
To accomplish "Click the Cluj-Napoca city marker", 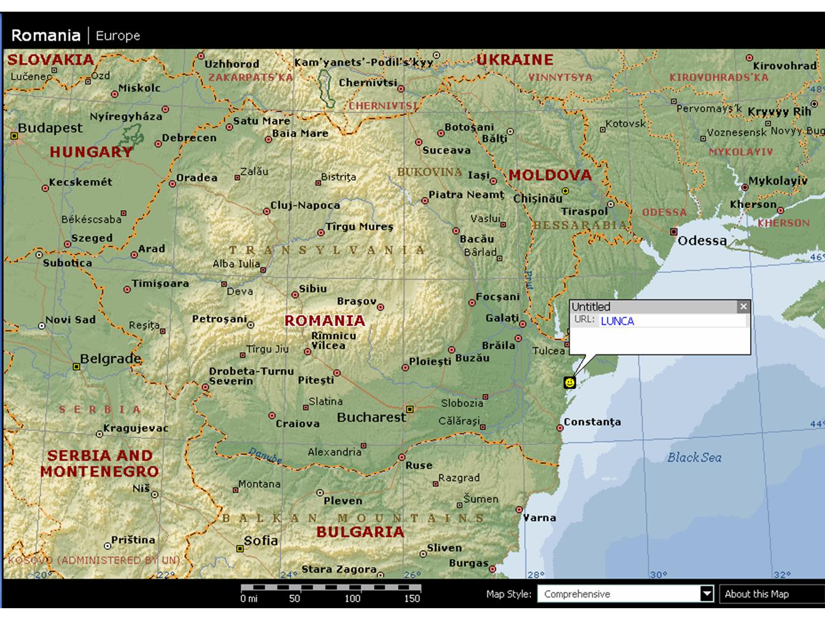I will 266,212.
